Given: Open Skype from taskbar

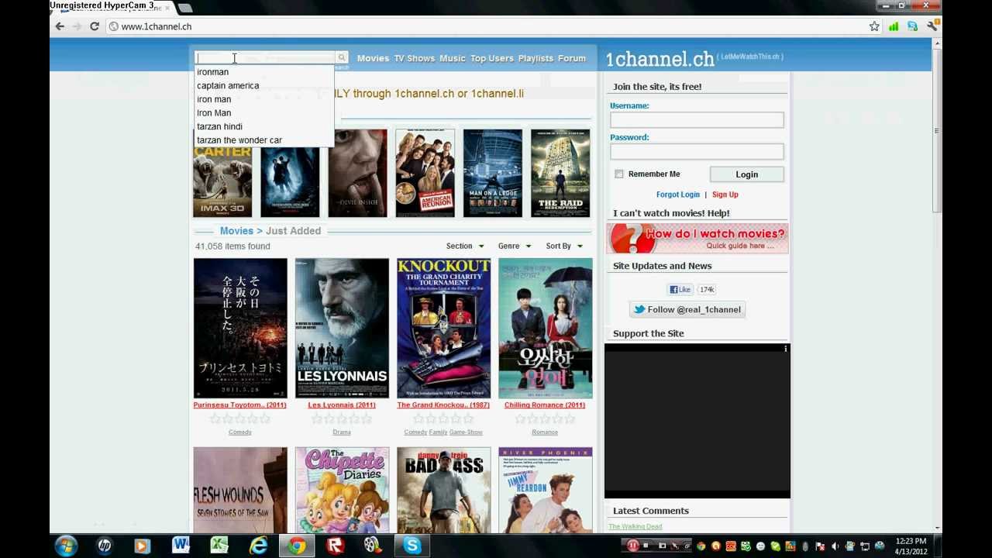Looking at the screenshot, I should [412, 546].
